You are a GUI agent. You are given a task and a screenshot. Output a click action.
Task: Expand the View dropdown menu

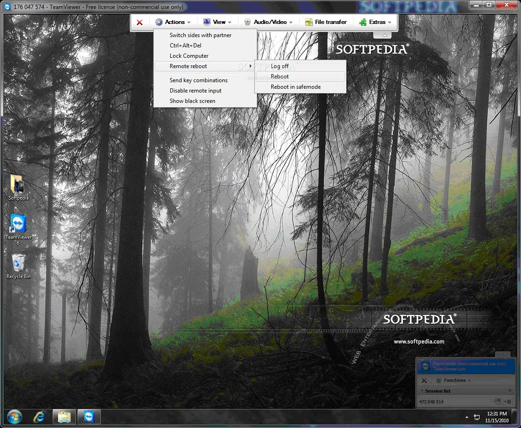(x=218, y=22)
